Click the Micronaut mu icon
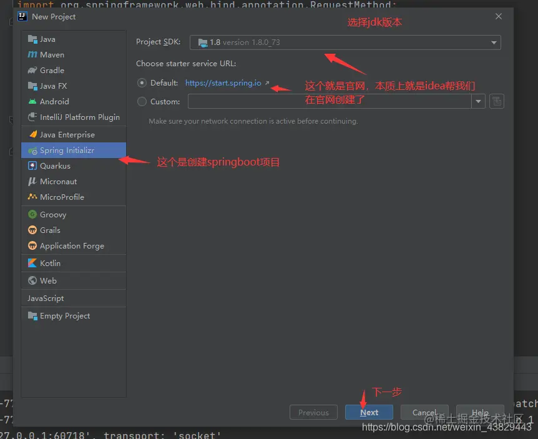 tap(32, 181)
